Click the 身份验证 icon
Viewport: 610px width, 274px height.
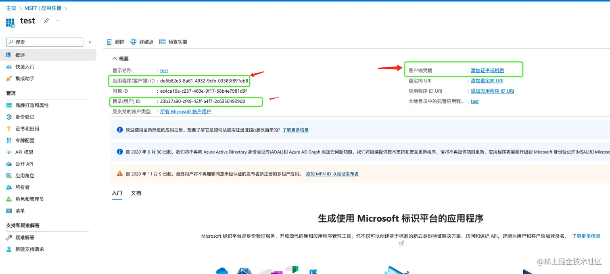9,117
